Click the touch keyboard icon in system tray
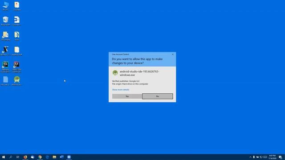This screenshot has width=285, height=160. 265,157
